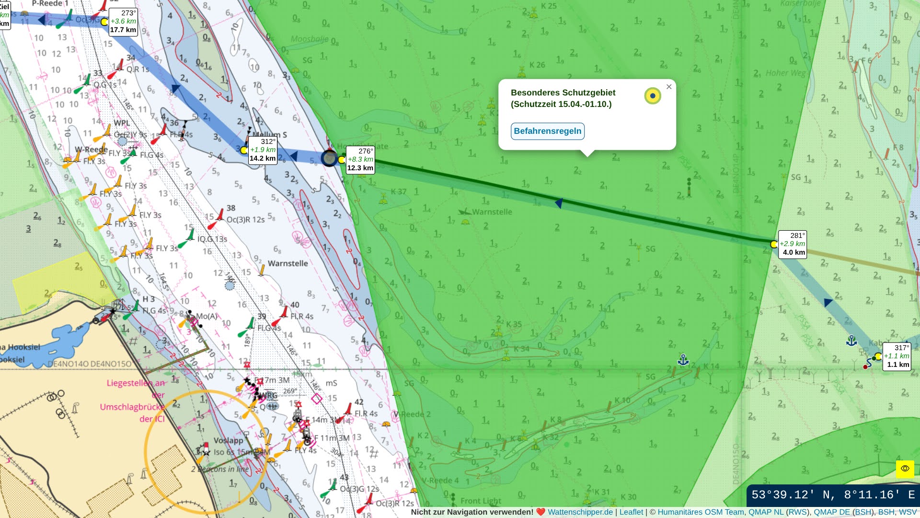This screenshot has width=920, height=518.
Task: Open the 12.3 km waypoint label
Action: (x=360, y=160)
